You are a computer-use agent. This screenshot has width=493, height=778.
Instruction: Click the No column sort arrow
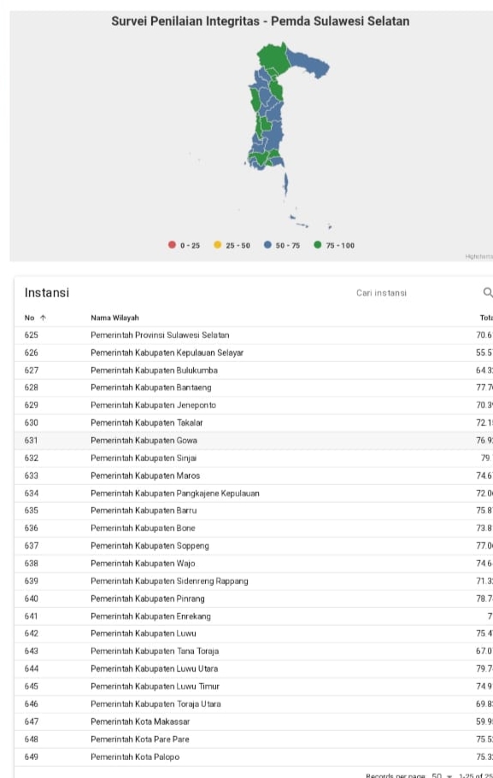tap(43, 318)
